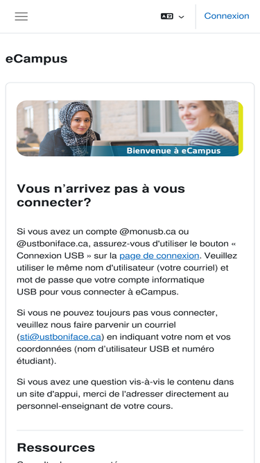Click the yellow accent strip on banner edge
Image resolution: width=260 pixels, height=463 pixels.
coord(241,128)
